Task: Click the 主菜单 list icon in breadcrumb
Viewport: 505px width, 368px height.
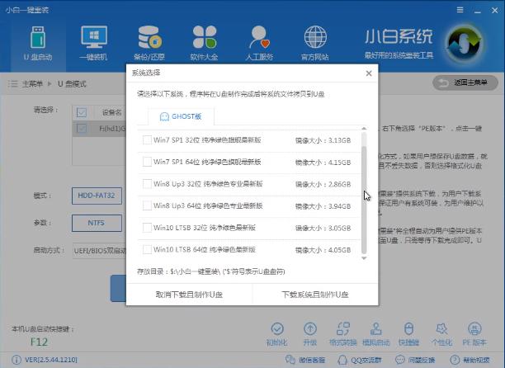Action: pos(12,84)
